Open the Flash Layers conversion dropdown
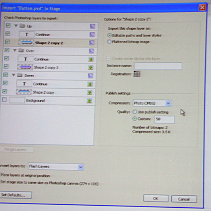This screenshot has height=211, width=211. tap(56, 167)
